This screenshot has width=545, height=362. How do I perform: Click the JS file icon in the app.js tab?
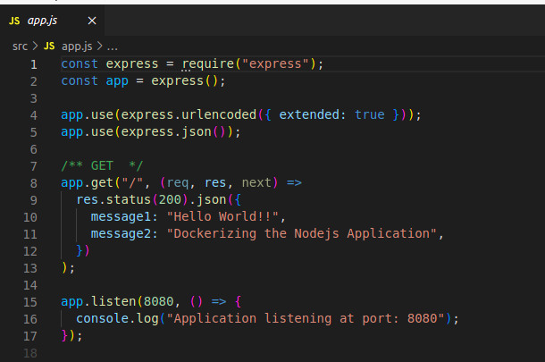[14, 20]
